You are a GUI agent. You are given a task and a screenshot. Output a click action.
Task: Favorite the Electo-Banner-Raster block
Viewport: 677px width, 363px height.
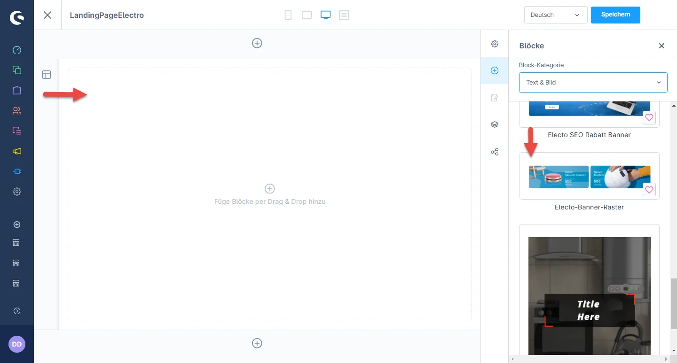point(649,190)
